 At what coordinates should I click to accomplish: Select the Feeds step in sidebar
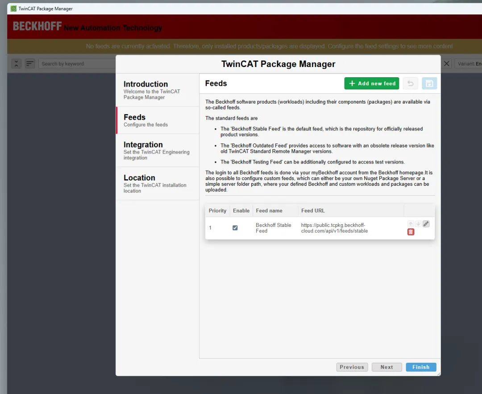158,120
